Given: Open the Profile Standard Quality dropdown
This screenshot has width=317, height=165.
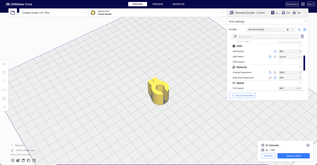Looking at the screenshot, I should (271, 29).
